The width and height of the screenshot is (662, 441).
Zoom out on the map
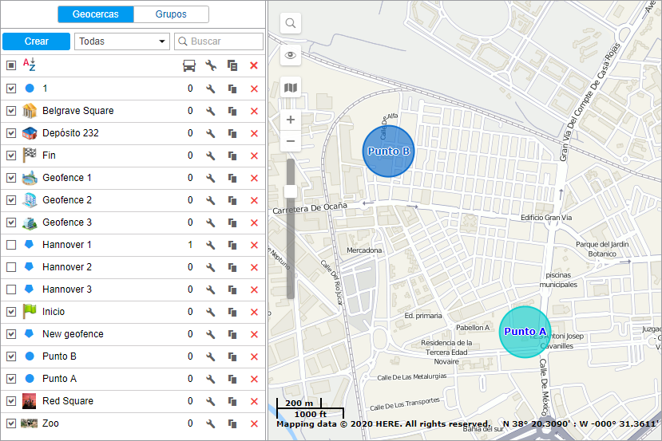291,141
